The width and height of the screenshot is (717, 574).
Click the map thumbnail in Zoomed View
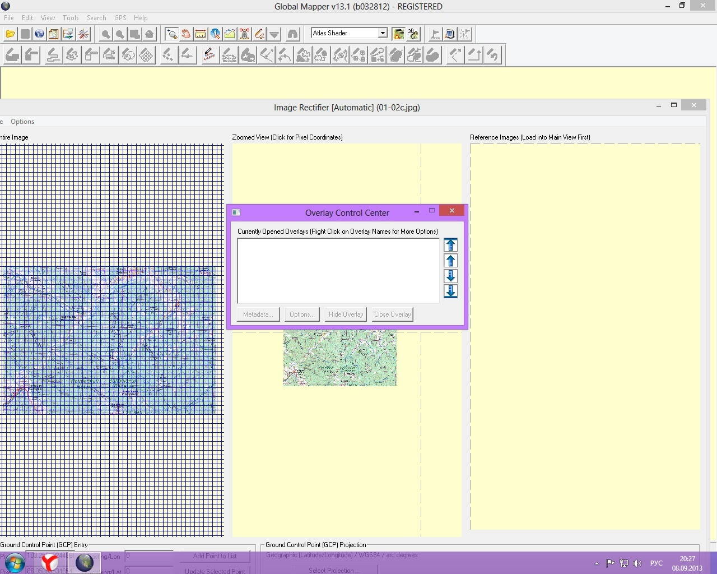(x=339, y=358)
